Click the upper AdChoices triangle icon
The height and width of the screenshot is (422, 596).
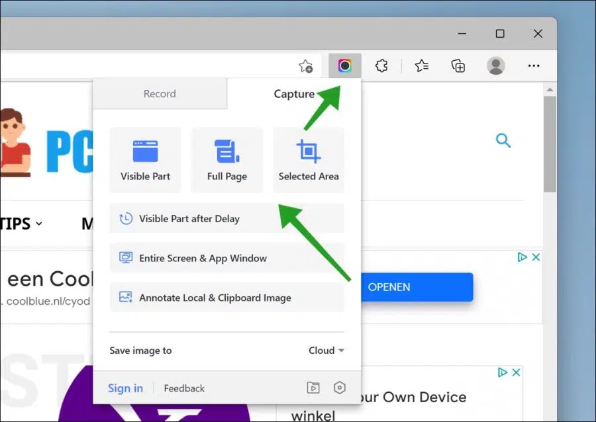(522, 257)
